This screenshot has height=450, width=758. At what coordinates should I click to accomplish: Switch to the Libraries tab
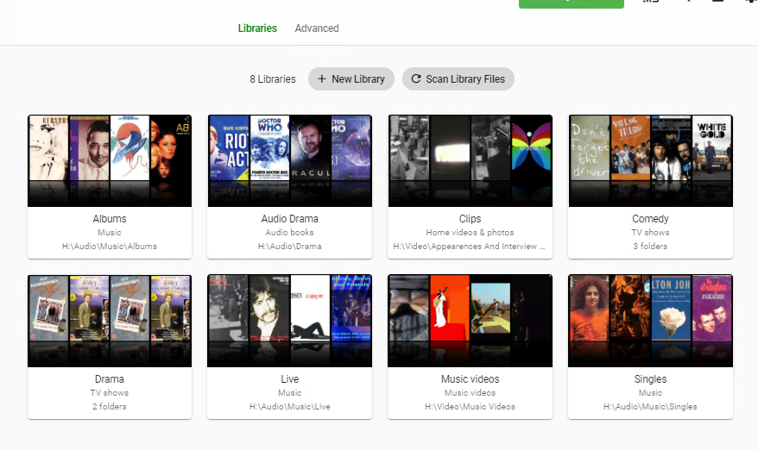click(x=257, y=28)
